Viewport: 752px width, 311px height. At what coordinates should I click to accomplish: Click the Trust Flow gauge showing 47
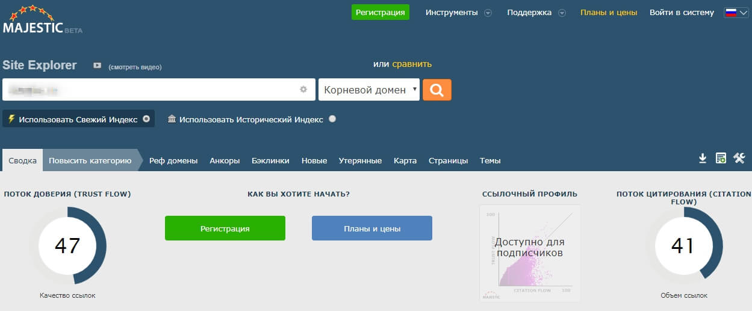coord(67,245)
